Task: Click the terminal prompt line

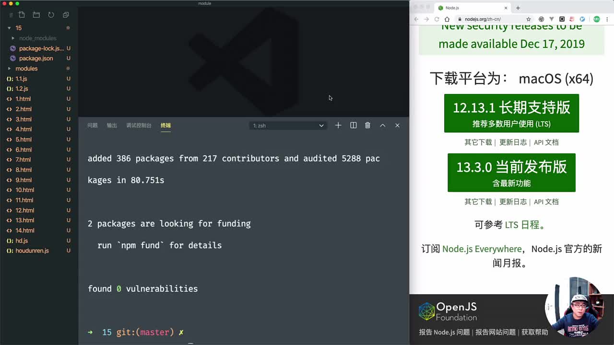Action: point(136,332)
